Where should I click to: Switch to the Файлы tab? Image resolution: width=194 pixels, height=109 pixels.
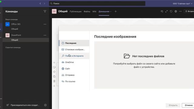click(x=87, y=12)
